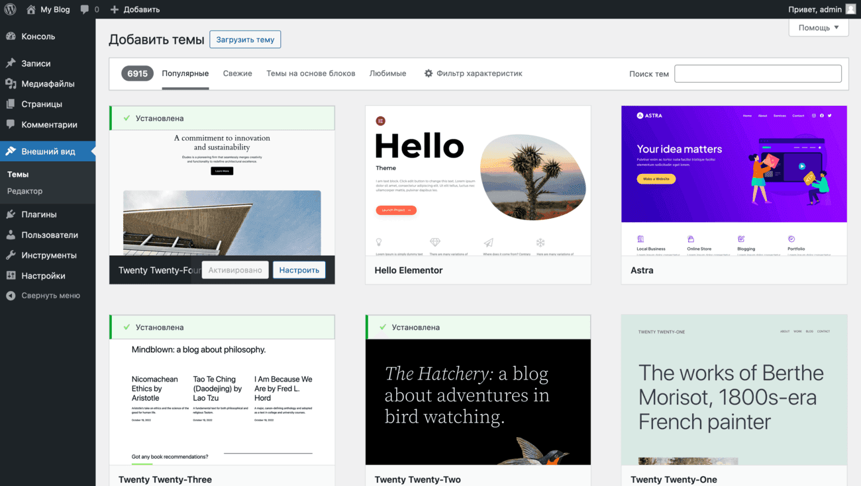This screenshot has width=861, height=486.
Task: Click the Страницы pages icon
Action: coord(11,104)
